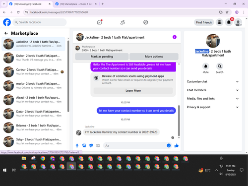This screenshot has width=248, height=186.
Task: Click the install app icon in address bar
Action: [x=221, y=12]
